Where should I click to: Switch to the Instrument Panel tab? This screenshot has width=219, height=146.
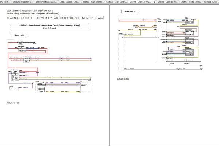tap(46, 2)
